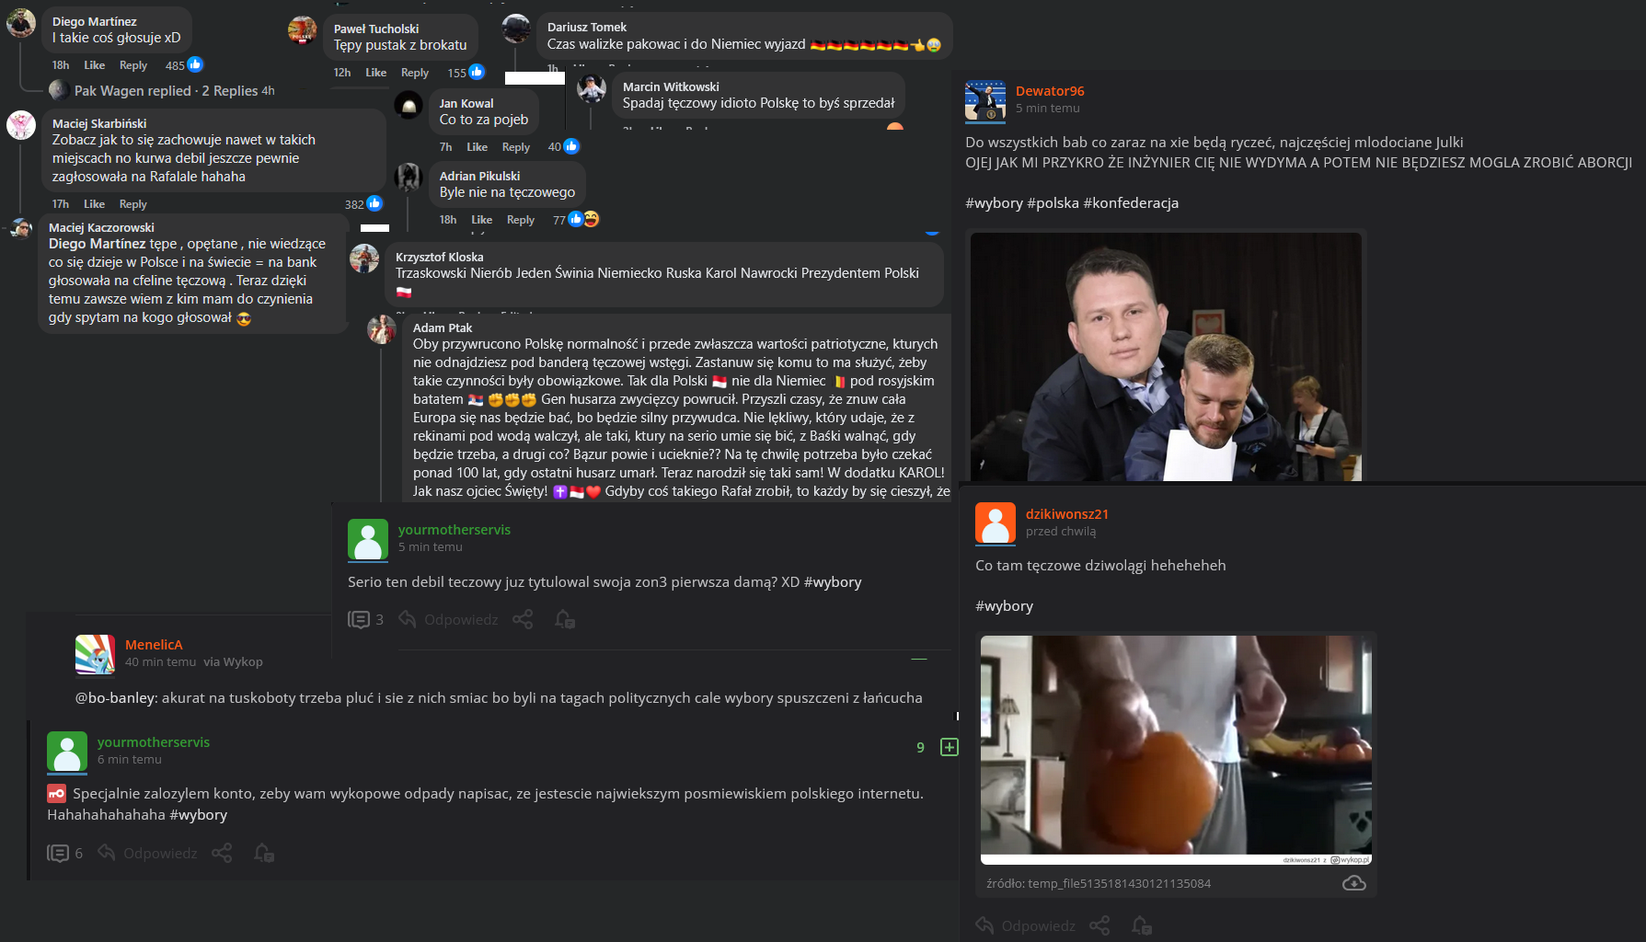Open the @bo-banley mention

pos(116,697)
